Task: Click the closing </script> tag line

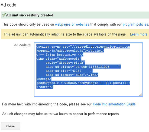Action: point(45,87)
